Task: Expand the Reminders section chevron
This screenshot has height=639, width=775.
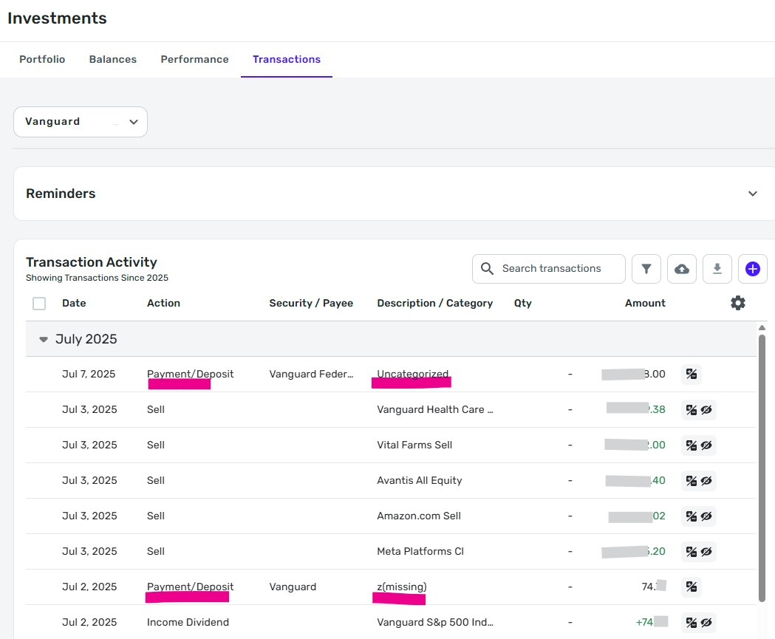Action: [752, 194]
